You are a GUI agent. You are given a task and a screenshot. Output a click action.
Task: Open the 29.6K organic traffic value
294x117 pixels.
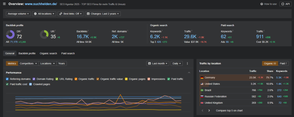(190, 37)
